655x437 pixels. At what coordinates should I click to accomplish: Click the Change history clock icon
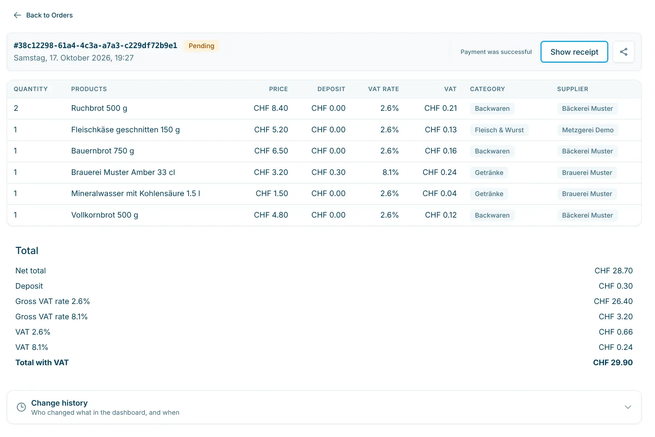(x=22, y=407)
